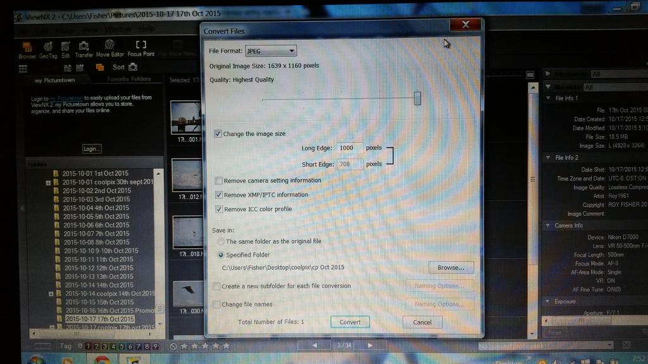
Task: Launch the Transfer tool
Action: click(84, 49)
